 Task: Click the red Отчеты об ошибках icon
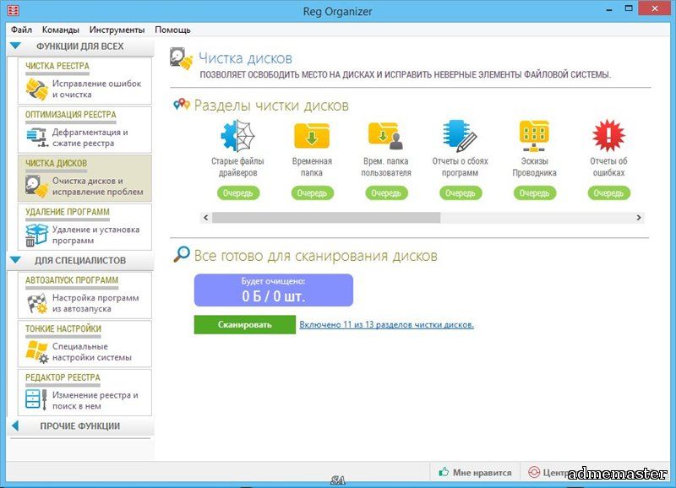608,136
